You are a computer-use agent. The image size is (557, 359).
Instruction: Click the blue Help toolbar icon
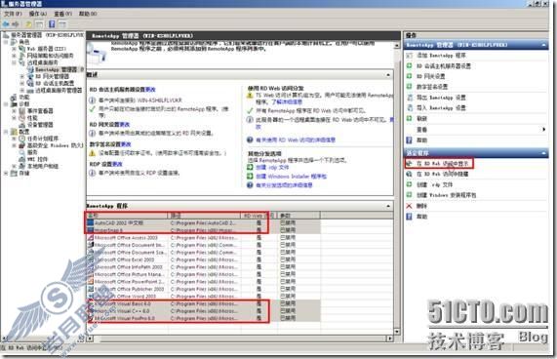pos(52,24)
